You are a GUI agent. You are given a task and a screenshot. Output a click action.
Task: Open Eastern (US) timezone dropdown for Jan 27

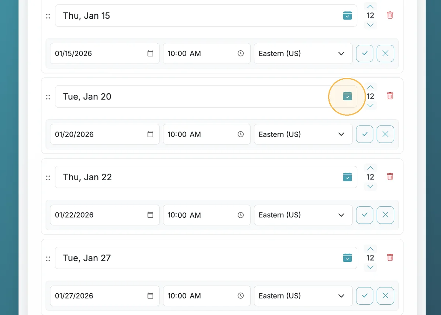tap(303, 296)
